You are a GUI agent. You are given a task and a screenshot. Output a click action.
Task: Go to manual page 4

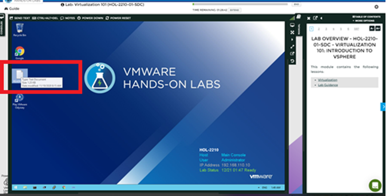pyautogui.click(x=333, y=29)
